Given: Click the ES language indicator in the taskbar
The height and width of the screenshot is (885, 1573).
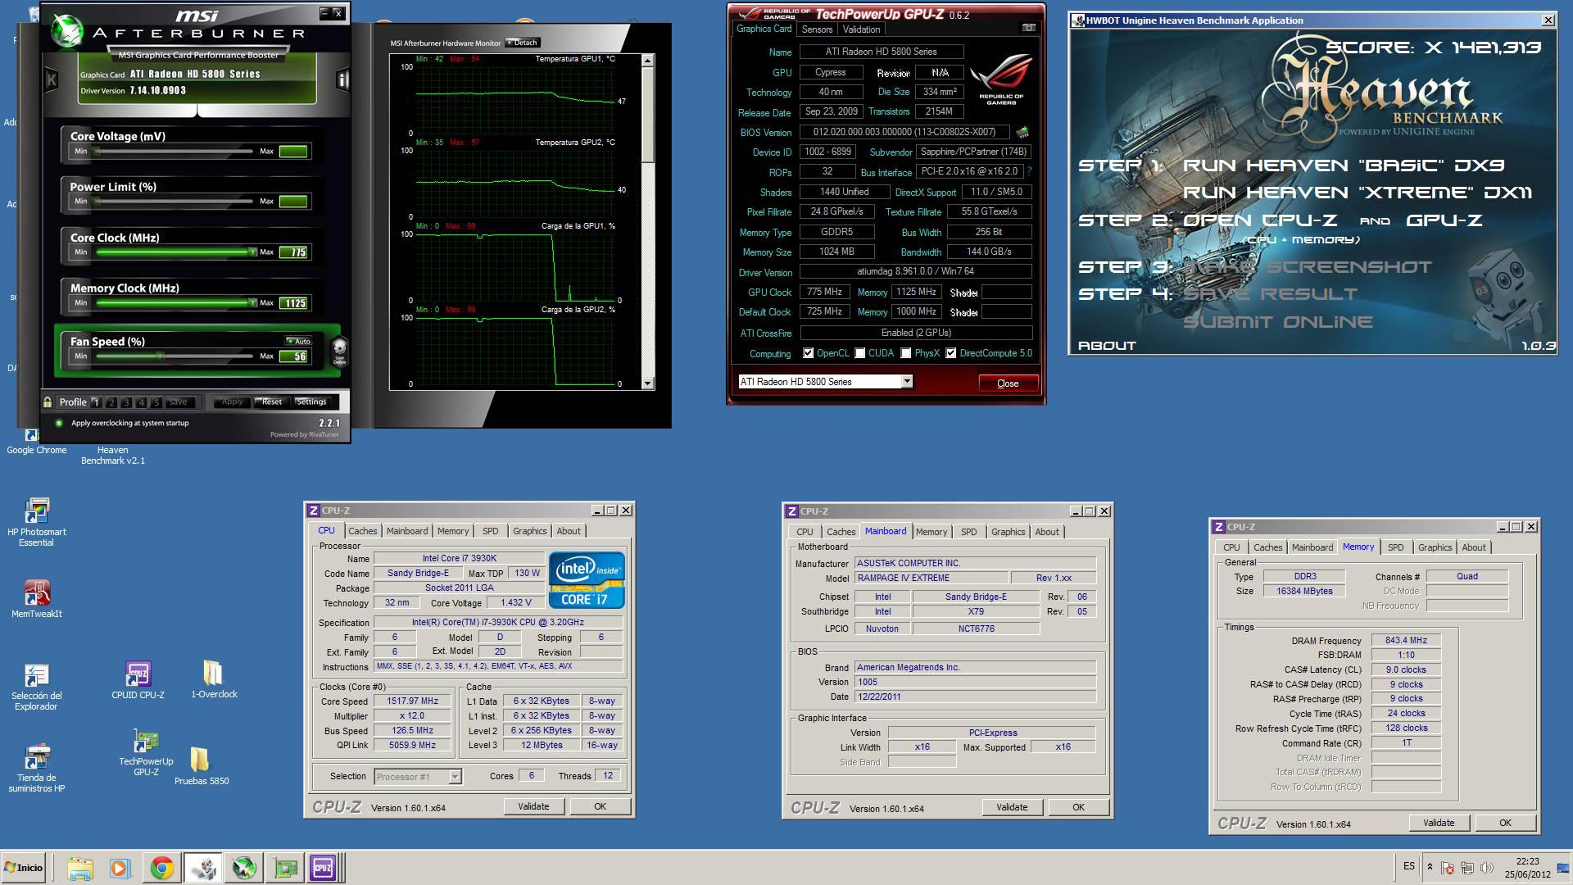Looking at the screenshot, I should 1409,866.
